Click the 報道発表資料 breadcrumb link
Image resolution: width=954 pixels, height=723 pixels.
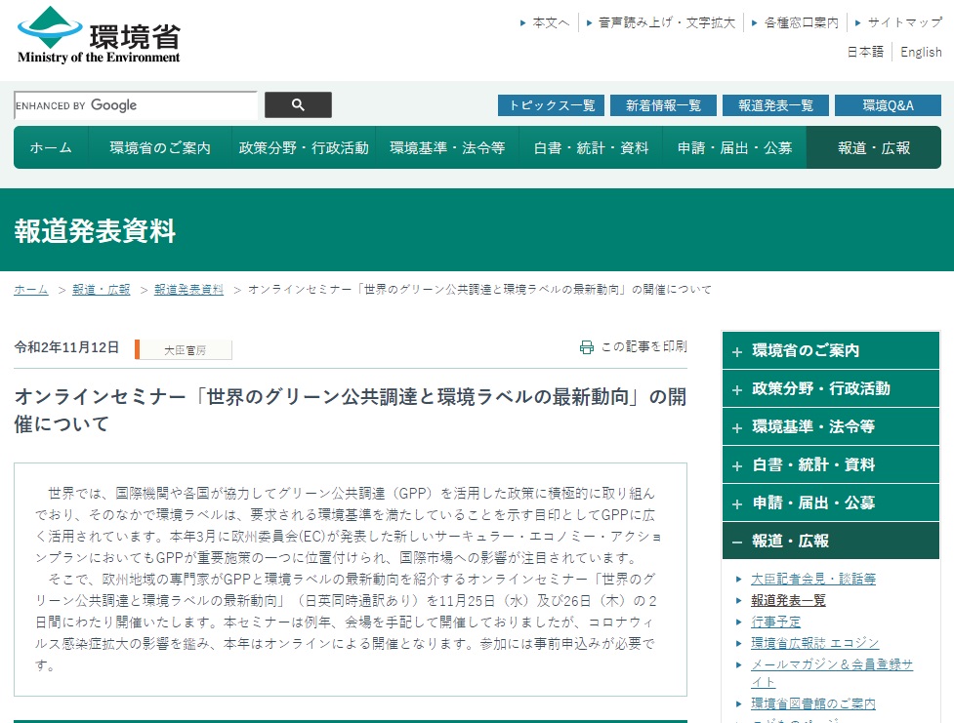click(188, 290)
